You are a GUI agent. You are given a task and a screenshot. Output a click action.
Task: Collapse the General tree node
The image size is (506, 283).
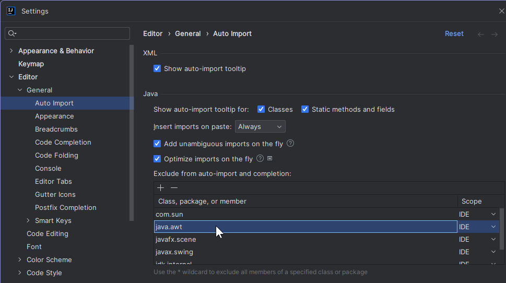20,90
